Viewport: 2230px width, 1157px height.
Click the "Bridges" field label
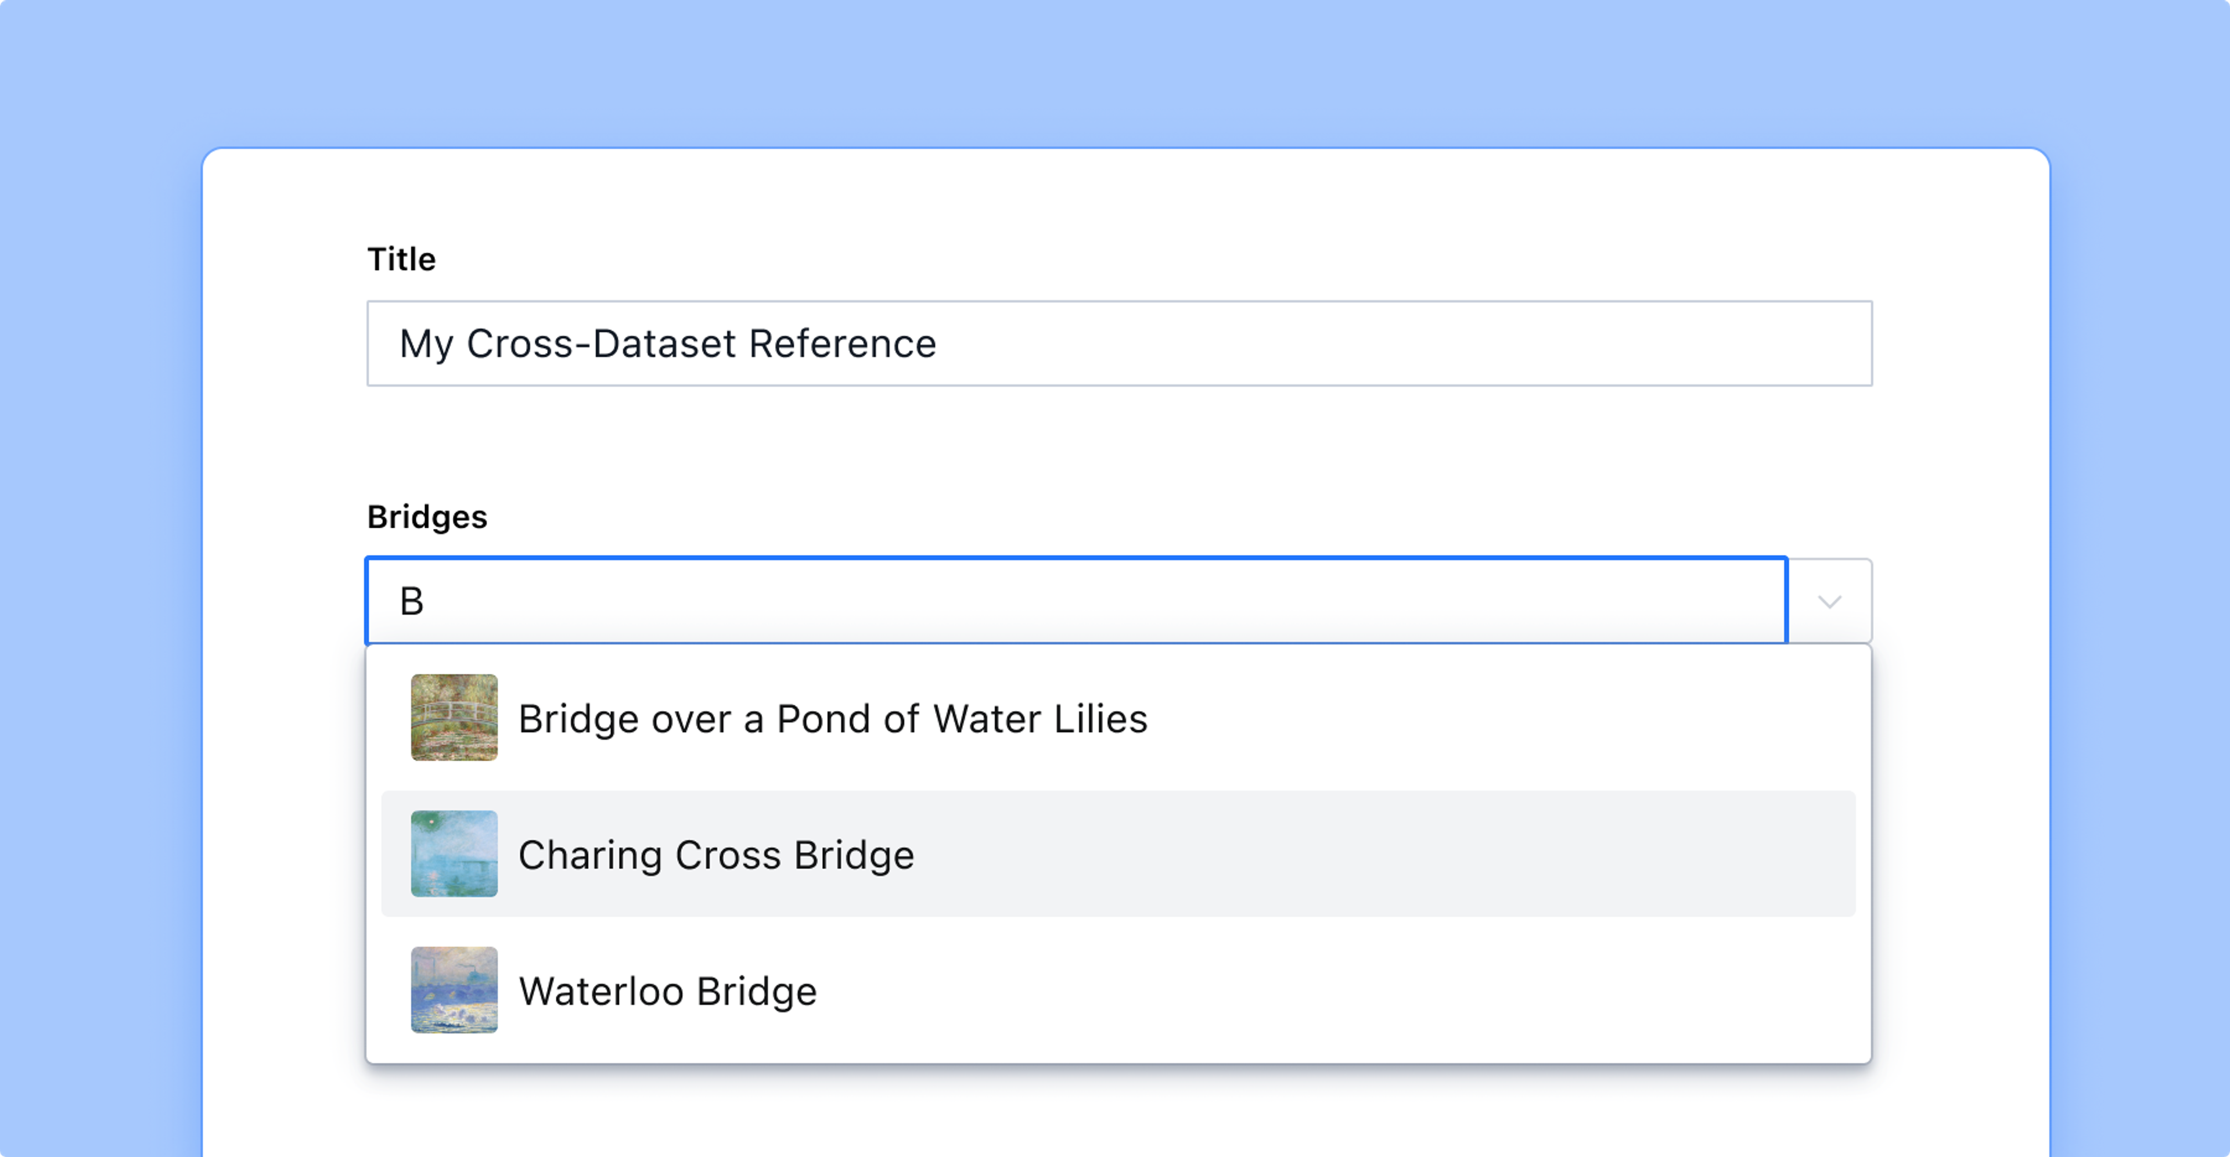click(x=427, y=517)
